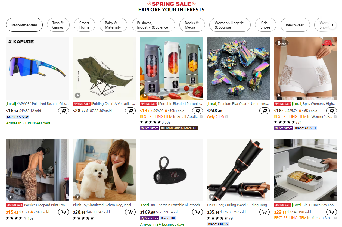Click right arrow to reveal more categories

[332, 25]
